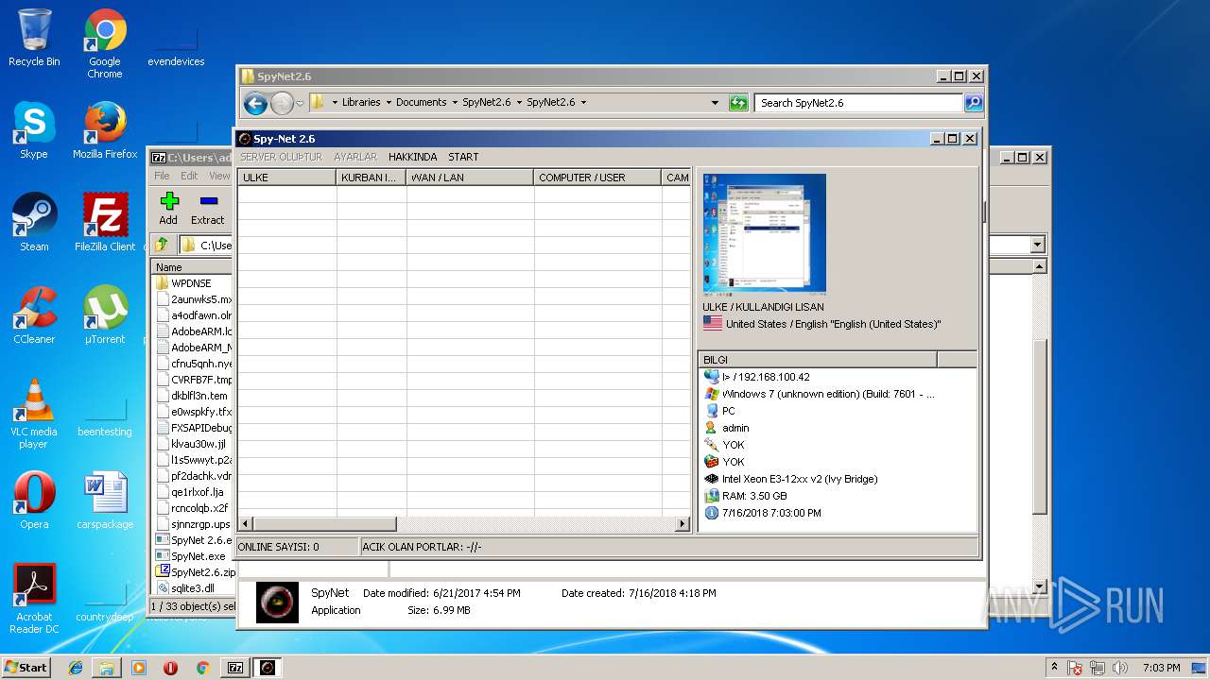Click Spy-Net taskbar button

coord(268,668)
